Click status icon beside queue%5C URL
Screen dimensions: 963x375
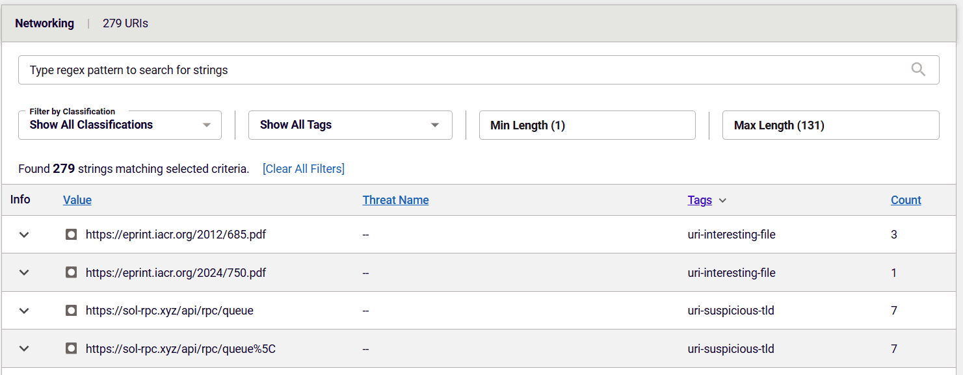72,349
